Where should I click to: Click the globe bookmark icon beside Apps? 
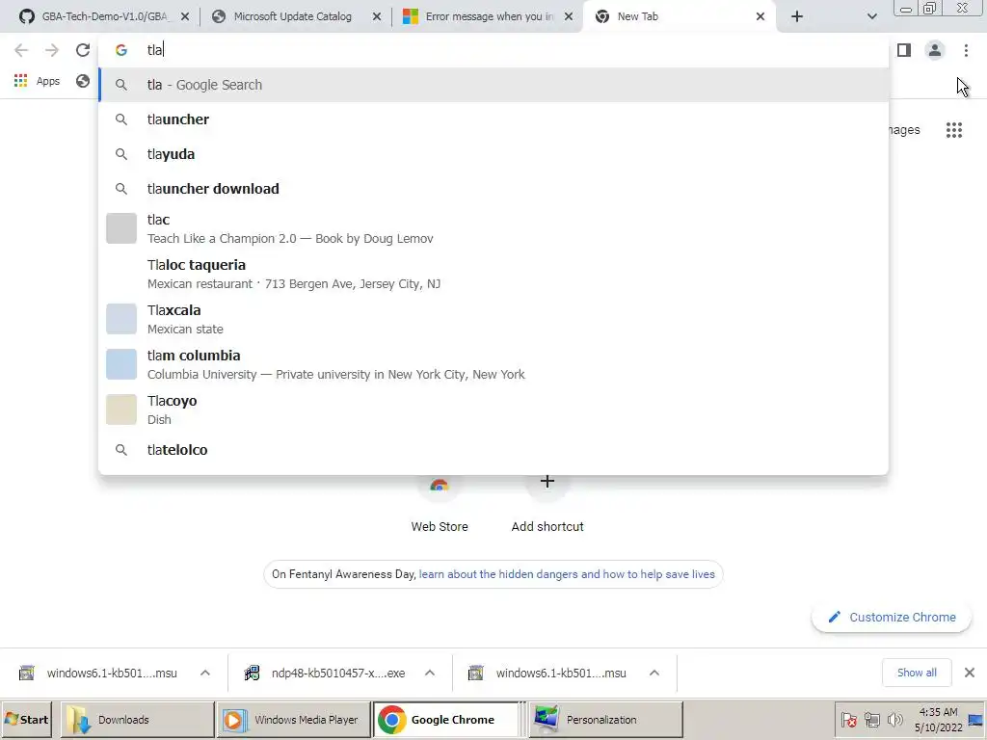click(83, 81)
